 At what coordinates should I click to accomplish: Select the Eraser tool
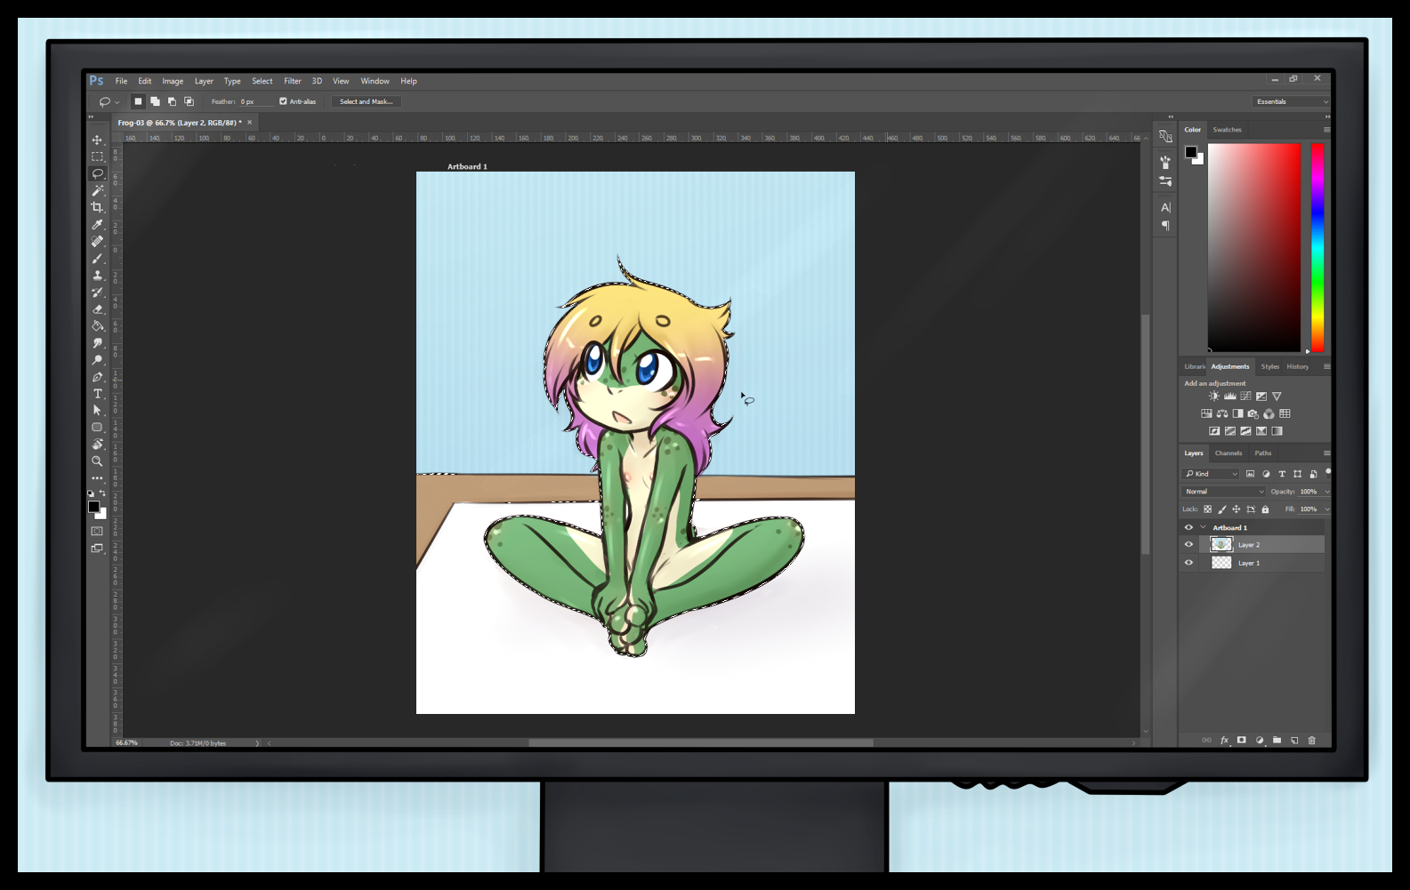coord(97,309)
